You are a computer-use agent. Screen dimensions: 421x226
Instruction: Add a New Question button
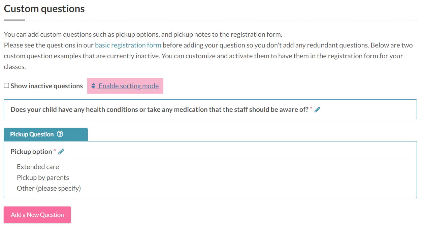click(x=37, y=215)
